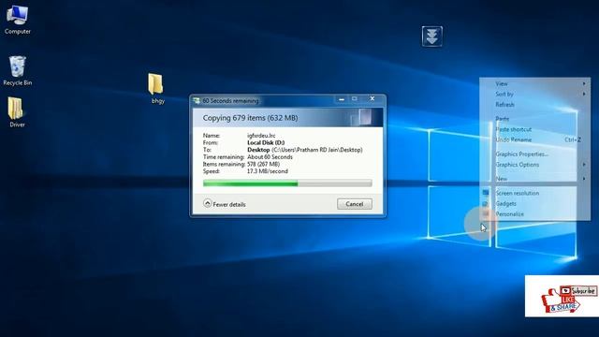This screenshot has width=599, height=337.
Task: Expand the Graphics Options submenu
Action: [534, 165]
